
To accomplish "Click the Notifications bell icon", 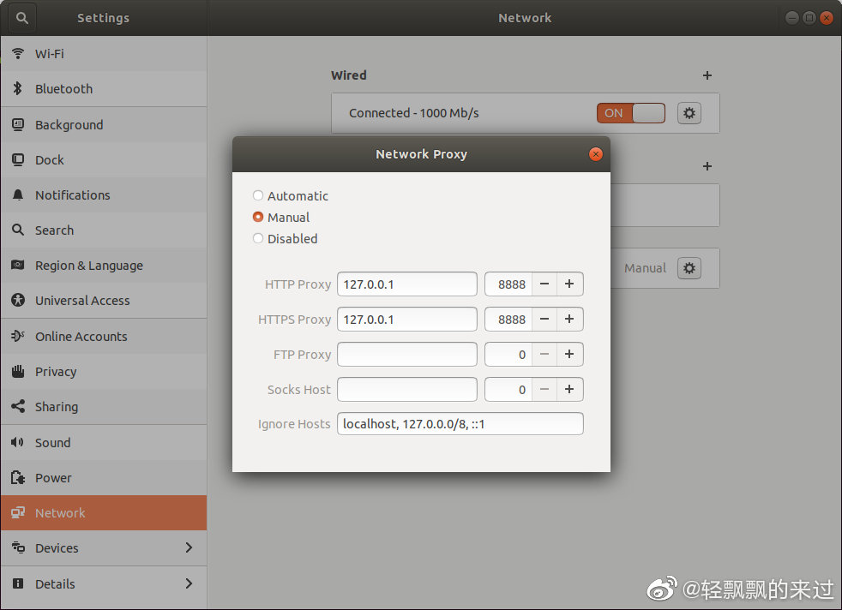I will click(18, 194).
